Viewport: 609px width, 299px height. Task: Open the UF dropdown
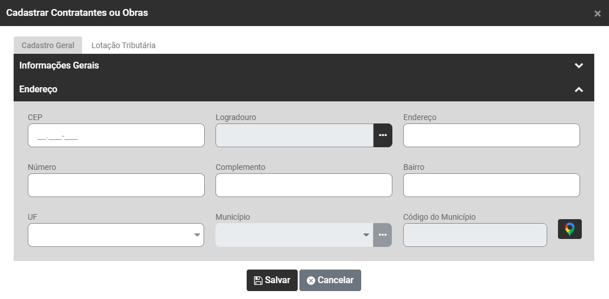click(x=116, y=235)
